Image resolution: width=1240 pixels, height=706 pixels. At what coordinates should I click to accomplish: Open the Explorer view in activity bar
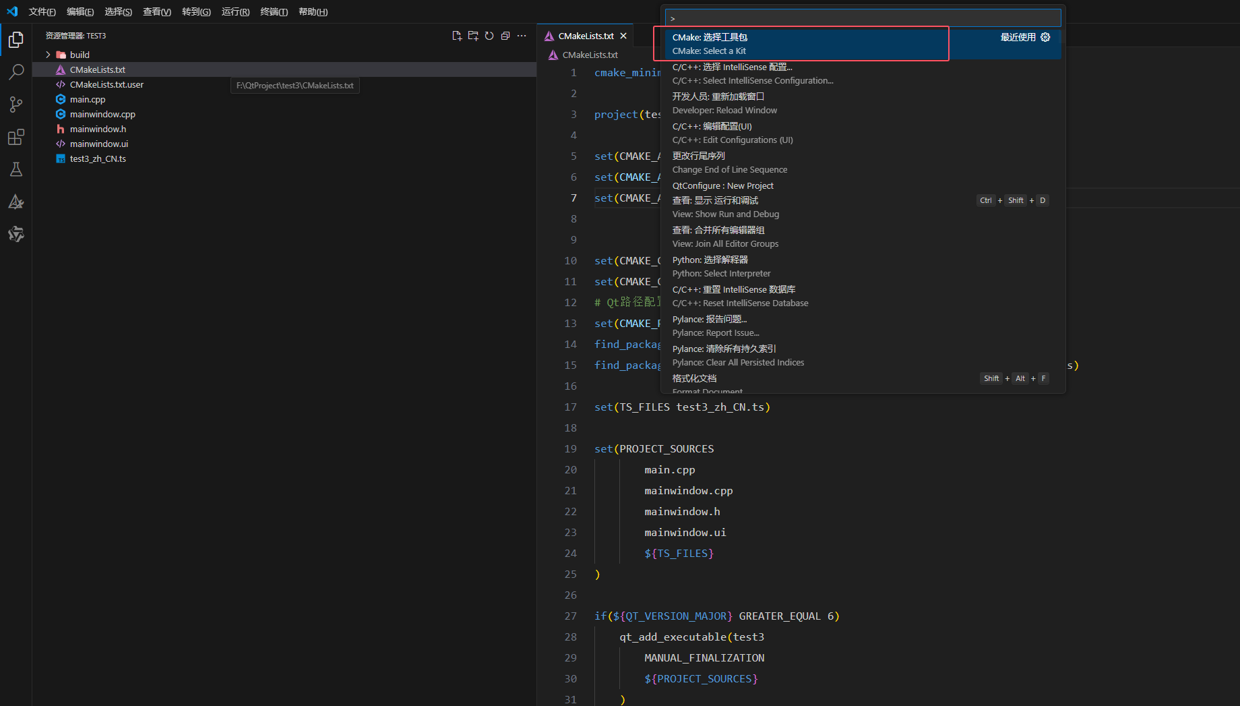[16, 40]
